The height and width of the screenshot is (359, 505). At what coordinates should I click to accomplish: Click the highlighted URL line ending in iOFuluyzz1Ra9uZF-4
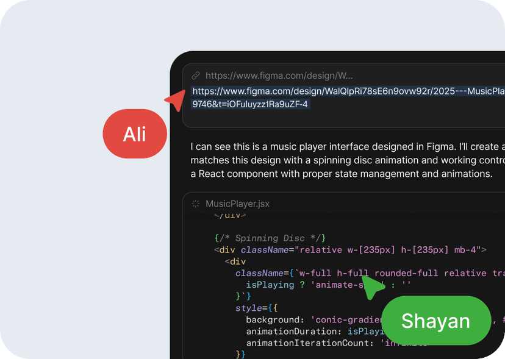point(250,104)
